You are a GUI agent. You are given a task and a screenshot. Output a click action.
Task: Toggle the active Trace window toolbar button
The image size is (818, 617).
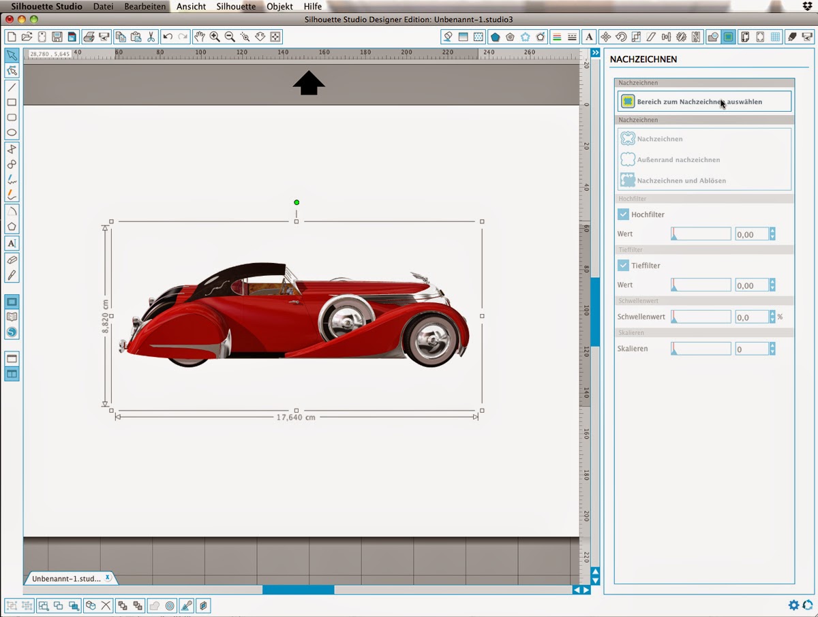729,37
